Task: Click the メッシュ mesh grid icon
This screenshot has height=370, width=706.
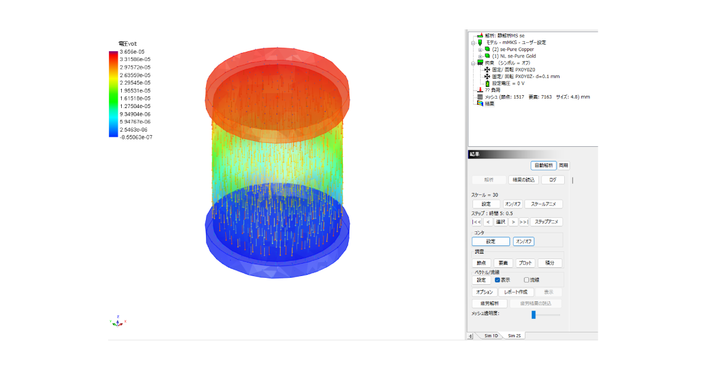Action: (480, 97)
